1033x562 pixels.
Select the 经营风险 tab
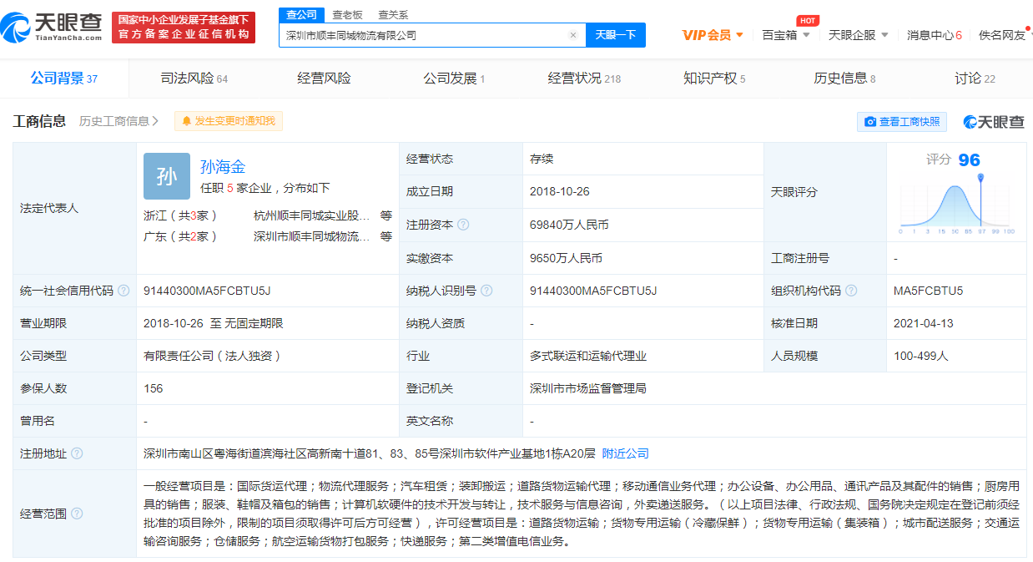(x=324, y=78)
